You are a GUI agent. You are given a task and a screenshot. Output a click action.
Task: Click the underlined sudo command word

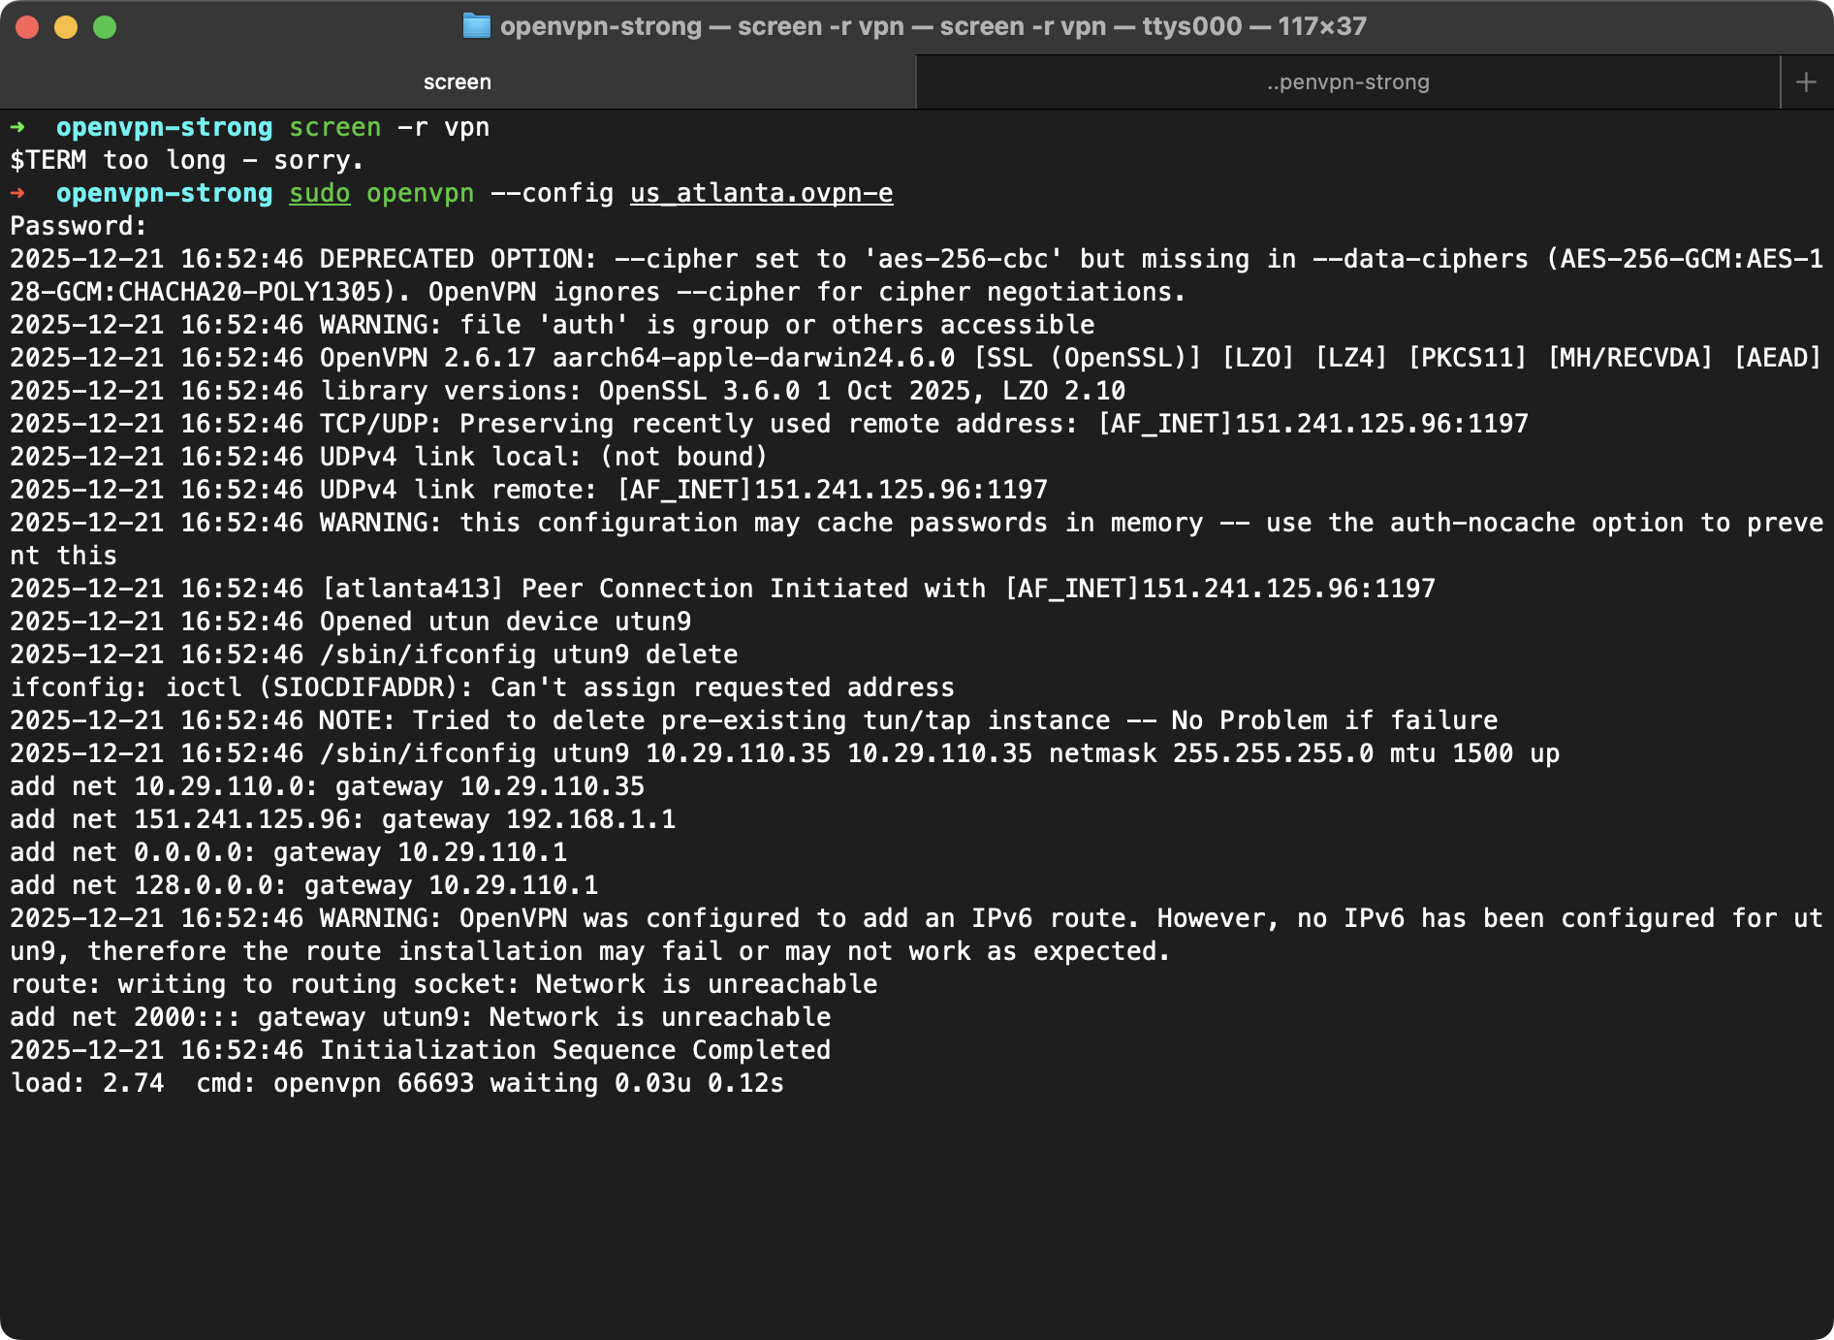point(319,193)
